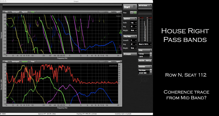Open the Spectrum Avg 32 dropdown
Screen dimensions: 219x116
[133, 27]
